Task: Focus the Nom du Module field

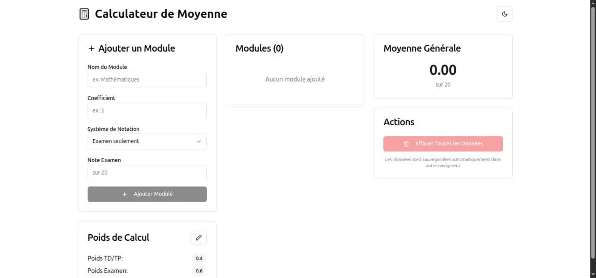Action: [147, 80]
